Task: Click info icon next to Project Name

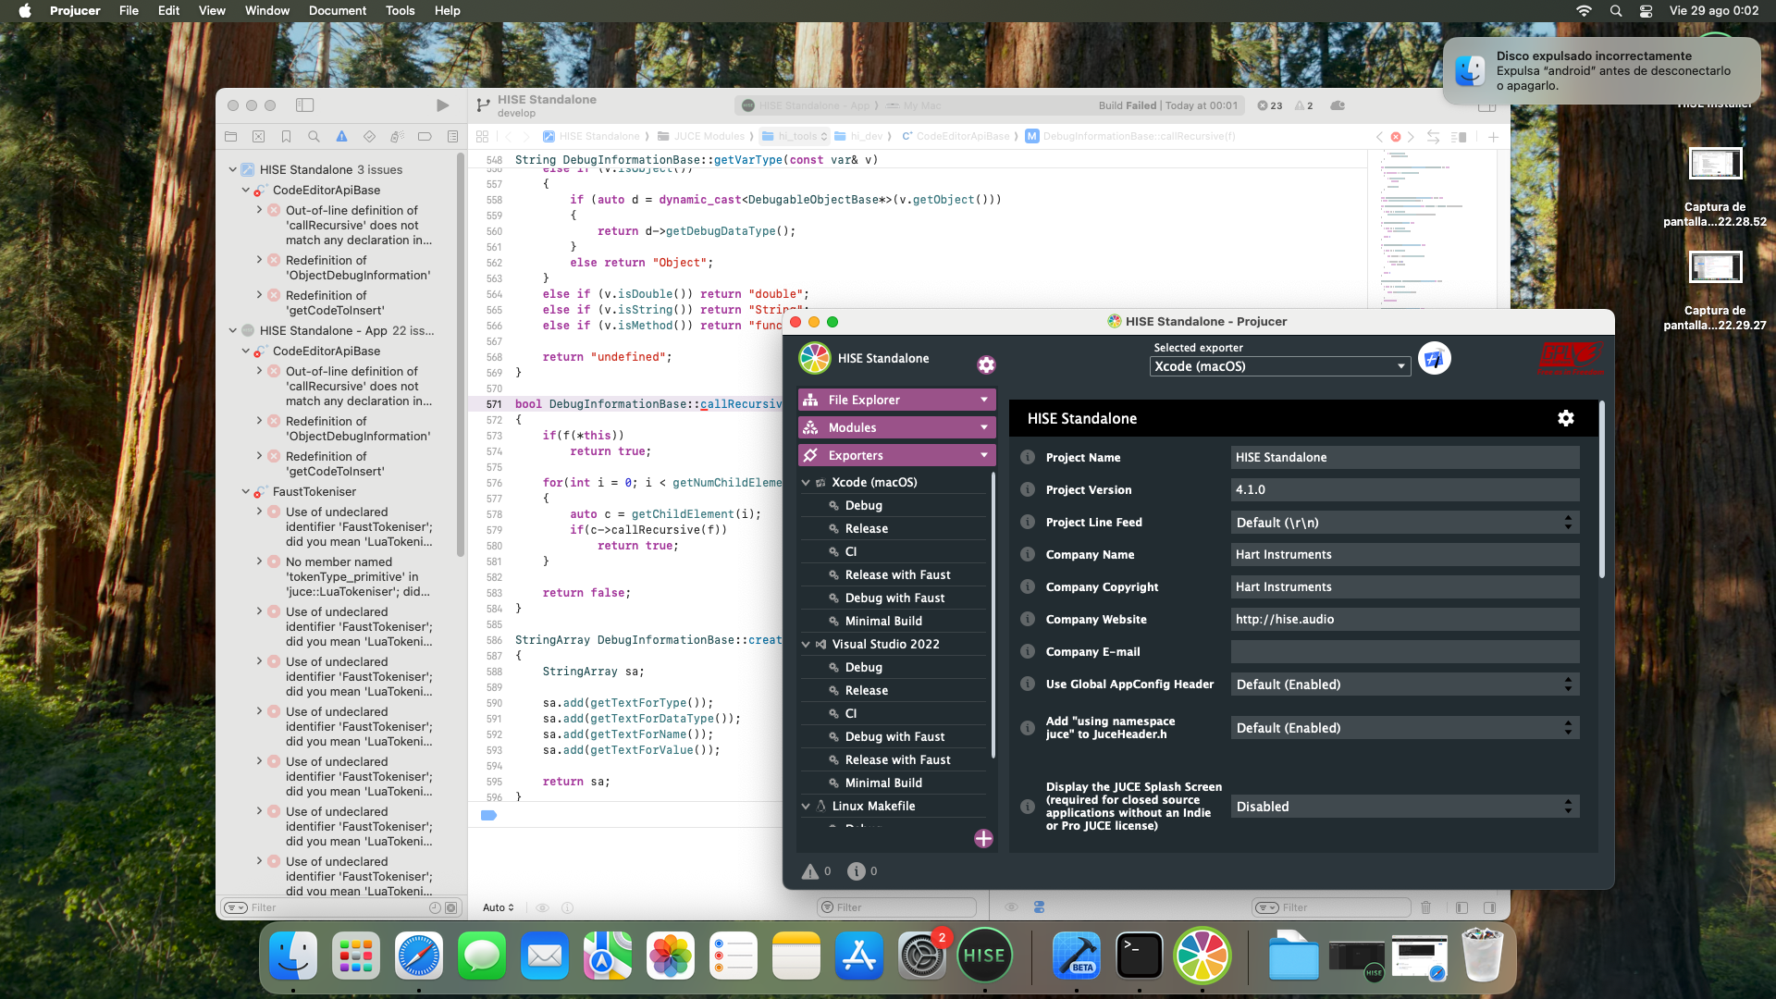Action: 1027,458
